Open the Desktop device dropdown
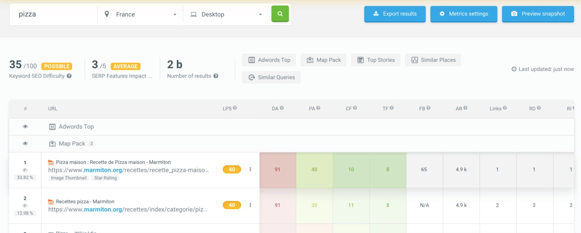581x233 pixels. click(x=226, y=14)
